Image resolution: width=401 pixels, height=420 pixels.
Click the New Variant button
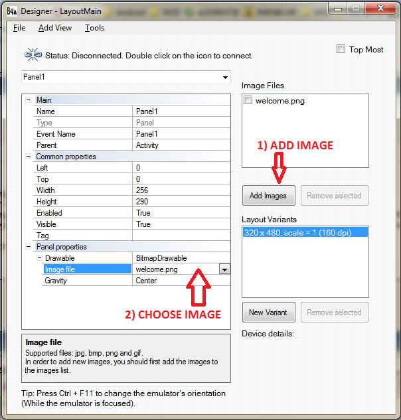tap(269, 313)
